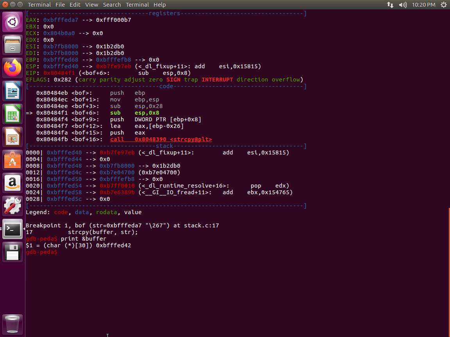
Task: Launch LibreOffice Writer from the launcher
Action: pos(12,91)
